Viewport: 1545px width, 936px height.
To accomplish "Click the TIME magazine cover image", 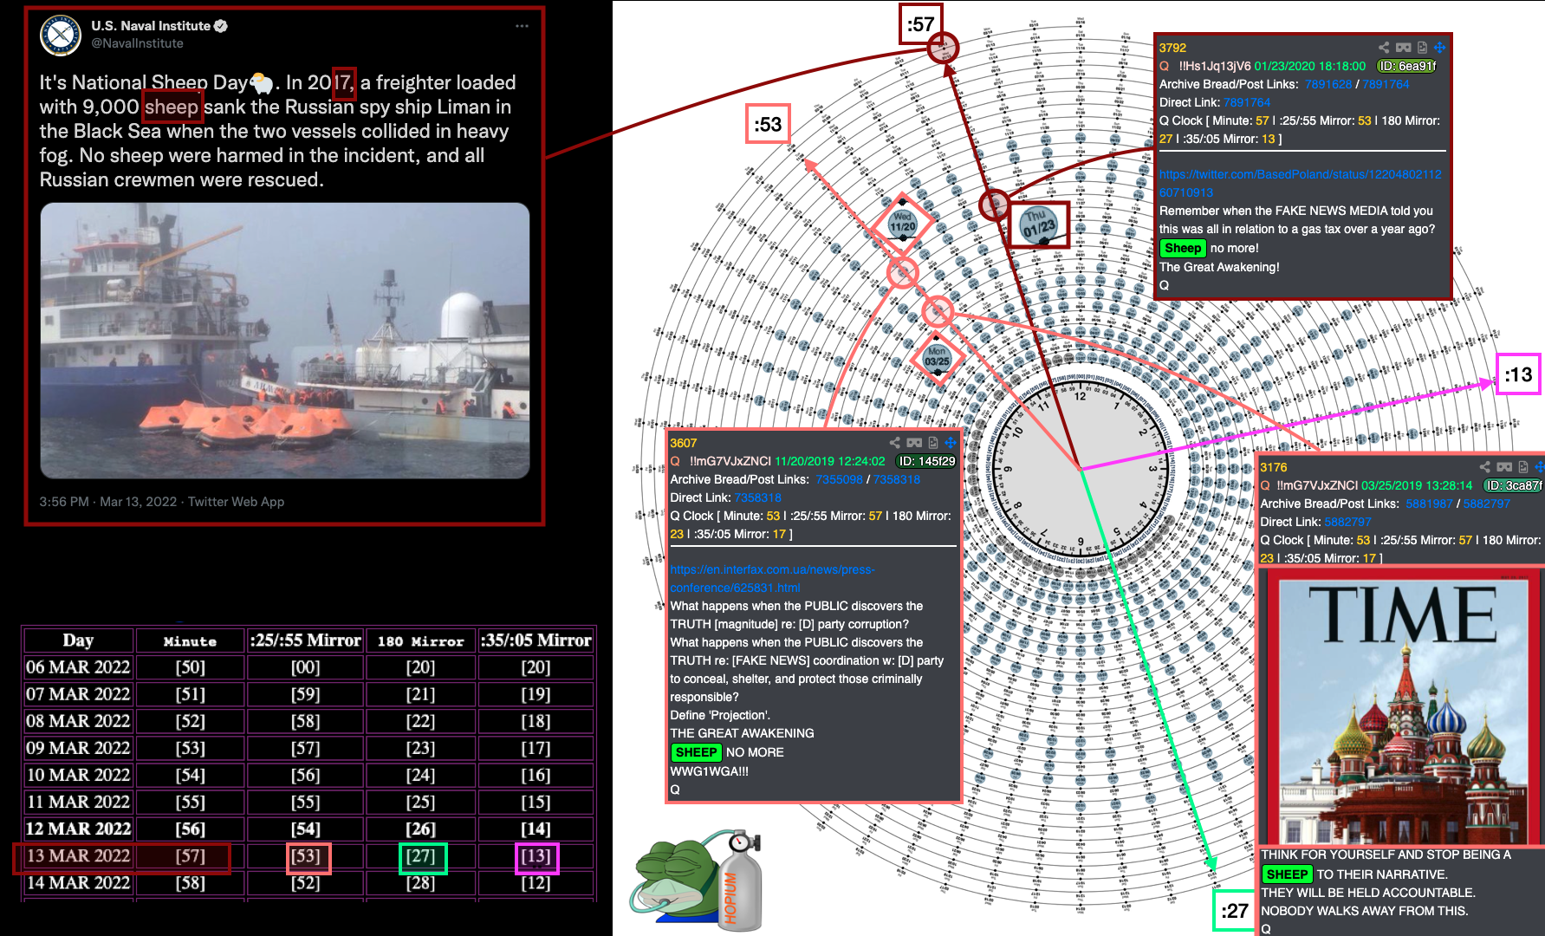I will pyautogui.click(x=1400, y=706).
